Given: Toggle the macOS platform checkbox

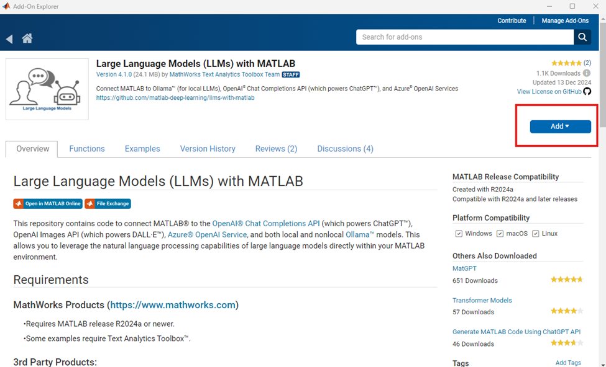Looking at the screenshot, I should click(x=500, y=234).
